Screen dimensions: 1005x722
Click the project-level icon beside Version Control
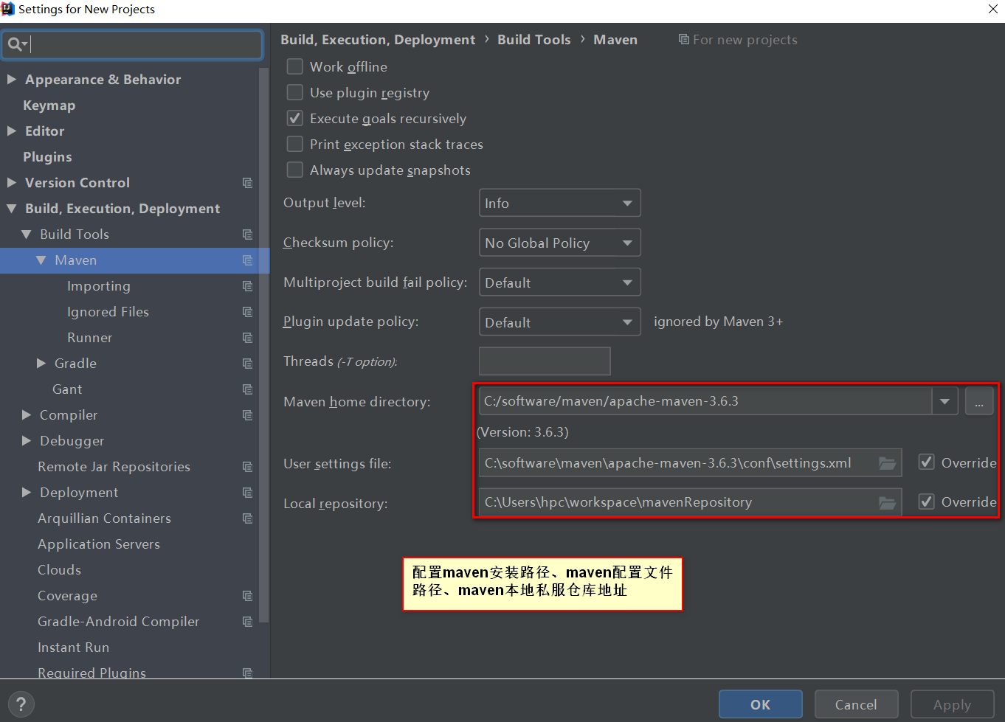(x=247, y=183)
